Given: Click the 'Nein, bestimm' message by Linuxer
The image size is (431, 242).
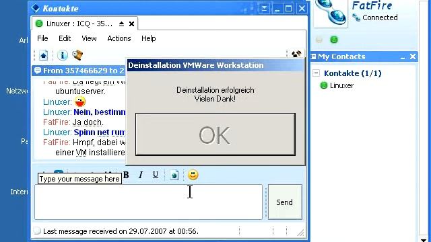Looking at the screenshot, I should coord(100,112).
